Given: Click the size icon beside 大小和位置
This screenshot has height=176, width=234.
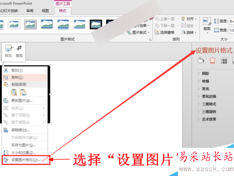Looking at the screenshot, I should click(6, 153).
